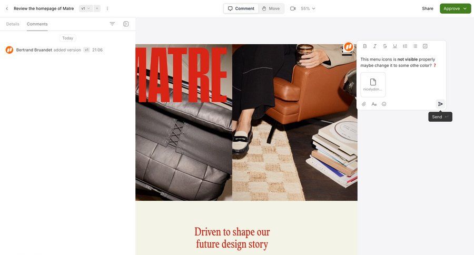The height and width of the screenshot is (255, 474).
Task: Open the nicelydon attached file thumbnail
Action: pos(373,85)
